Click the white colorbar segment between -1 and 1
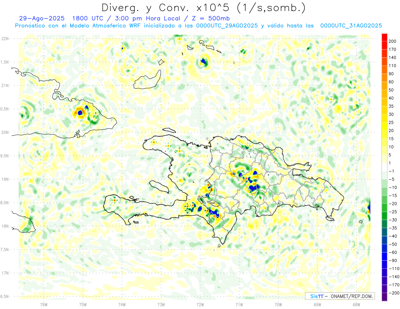This screenshot has height=309, width=400. click(384, 167)
